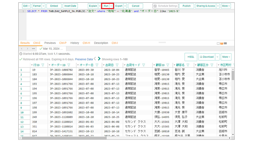Select the Mar 15, 2024 result tab
The height and width of the screenshot is (142, 253).
[51, 49]
